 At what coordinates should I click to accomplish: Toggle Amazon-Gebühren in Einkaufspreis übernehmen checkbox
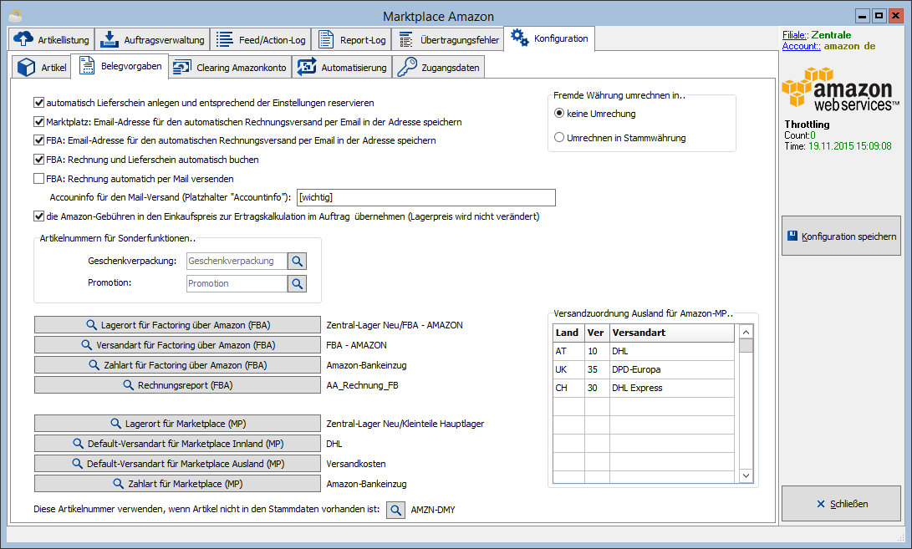point(39,216)
